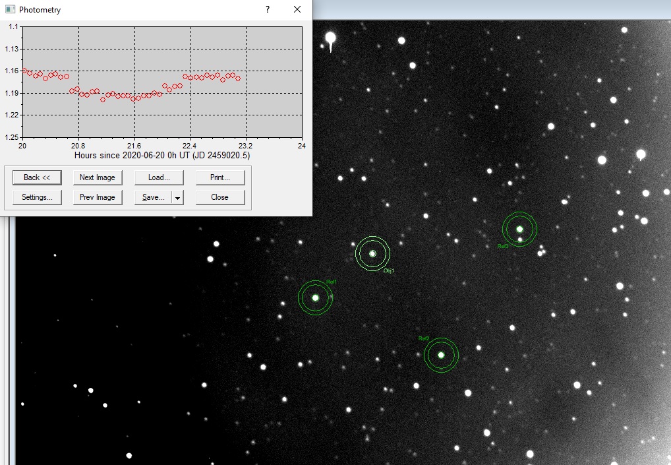Click the last data point on light curve
Image resolution: width=671 pixels, height=465 pixels.
click(238, 78)
